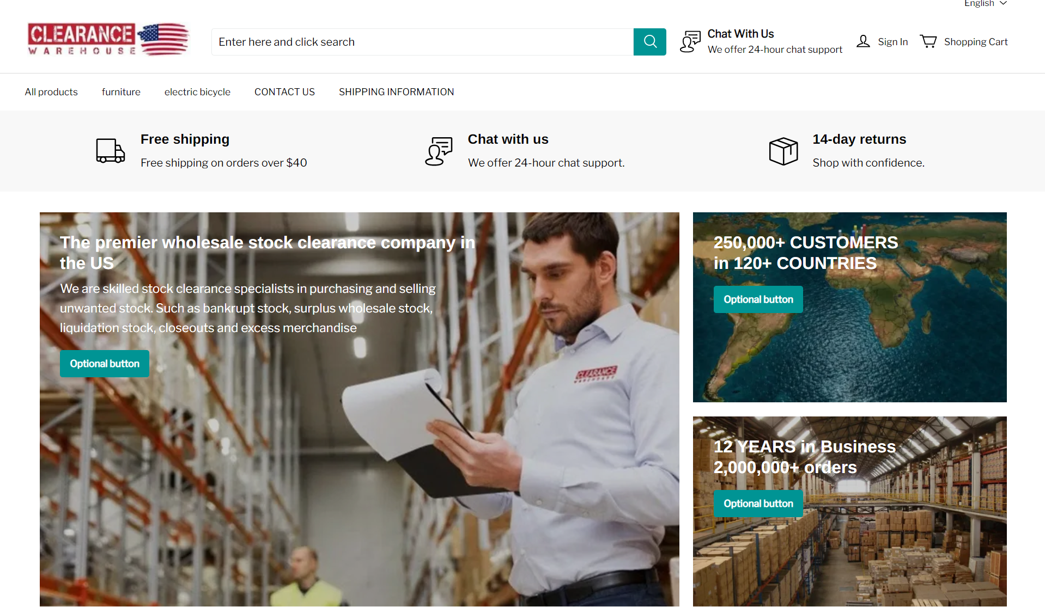Click the Sign In user icon
Screen dimensions: 1045x607
863,41
